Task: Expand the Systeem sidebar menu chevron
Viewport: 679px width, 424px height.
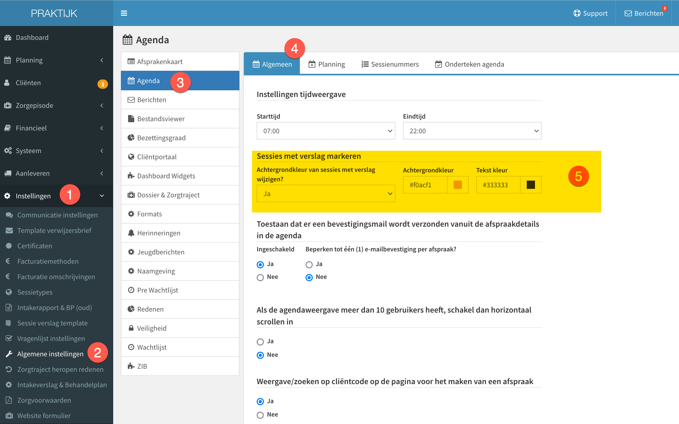Action: 102,151
